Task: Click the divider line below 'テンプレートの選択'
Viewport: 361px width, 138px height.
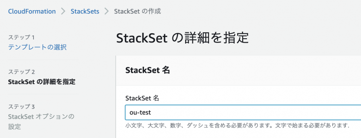Action: pyautogui.click(x=43, y=60)
